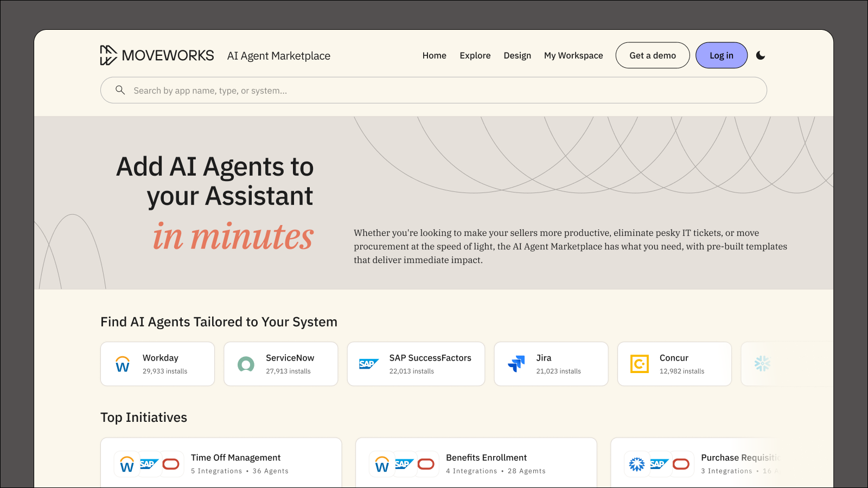
Task: Select Explore in the navigation bar
Action: point(475,55)
